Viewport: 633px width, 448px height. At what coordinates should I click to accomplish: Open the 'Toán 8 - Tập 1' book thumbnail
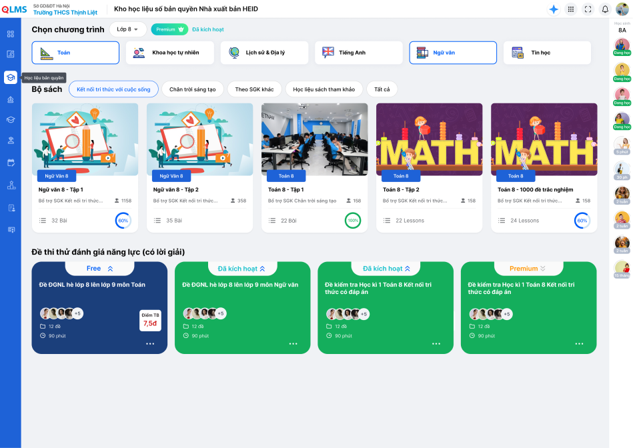[314, 139]
